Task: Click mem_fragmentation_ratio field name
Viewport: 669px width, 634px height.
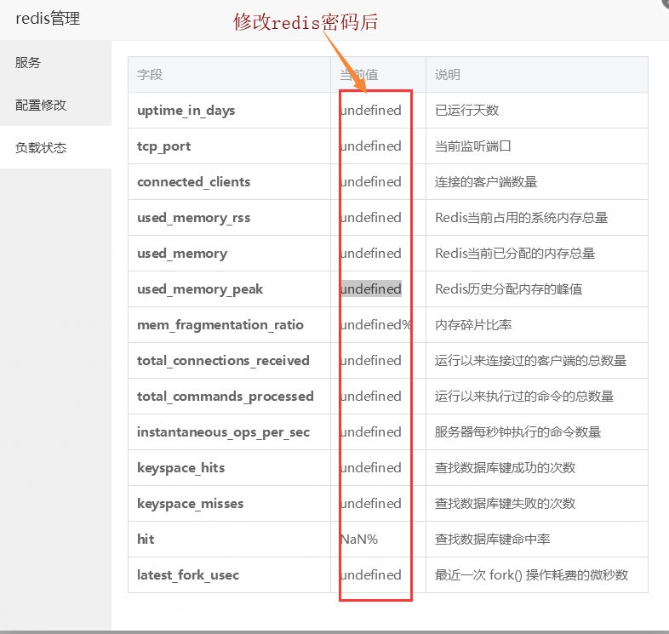Action: (x=220, y=325)
